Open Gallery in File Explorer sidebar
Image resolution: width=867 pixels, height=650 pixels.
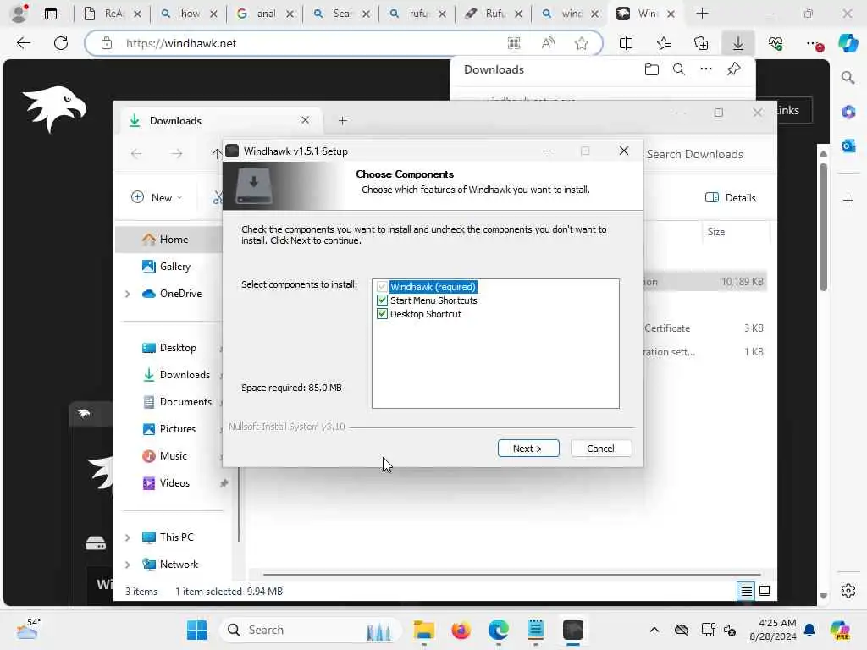pyautogui.click(x=174, y=267)
